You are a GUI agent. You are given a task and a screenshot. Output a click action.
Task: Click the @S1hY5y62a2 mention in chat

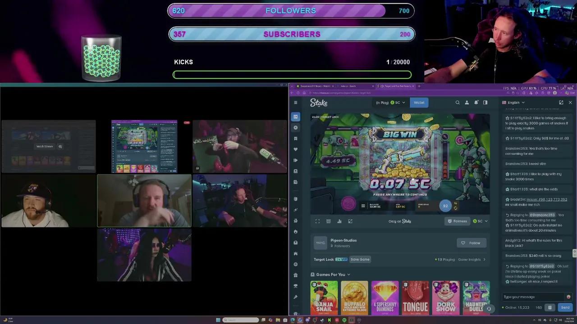pos(542,266)
